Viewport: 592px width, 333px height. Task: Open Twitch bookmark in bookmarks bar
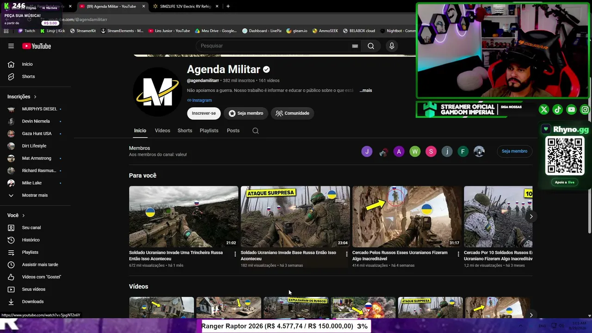pos(26,31)
